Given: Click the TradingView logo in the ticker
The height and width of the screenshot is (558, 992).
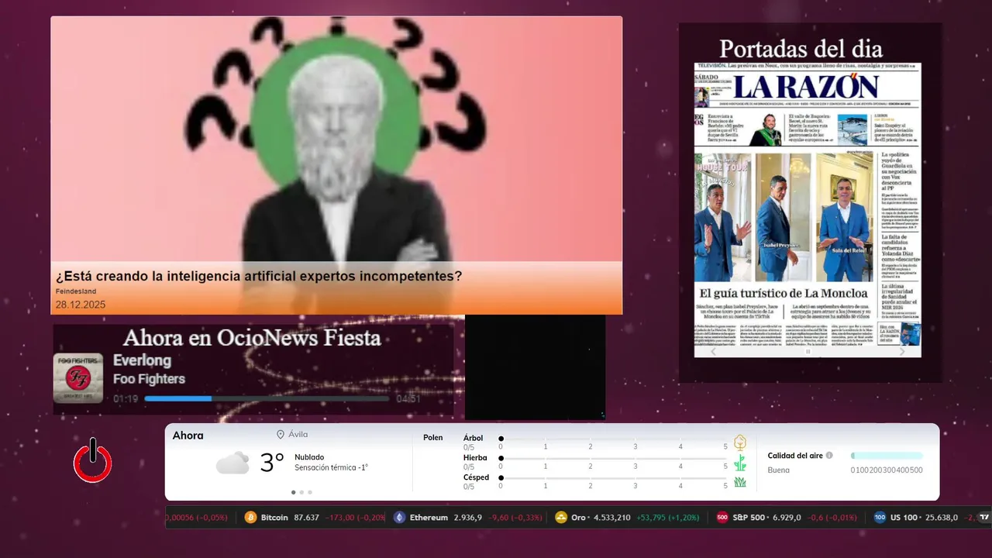Looking at the screenshot, I should pos(985,518).
